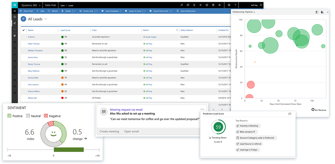335x164 pixels.
Task: Toggle the select-all checkmark in grid header
Action: 23,30
